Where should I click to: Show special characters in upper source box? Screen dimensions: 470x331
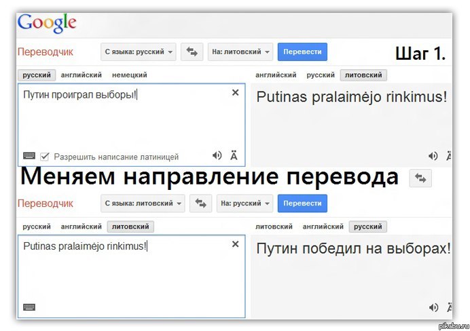pos(234,155)
